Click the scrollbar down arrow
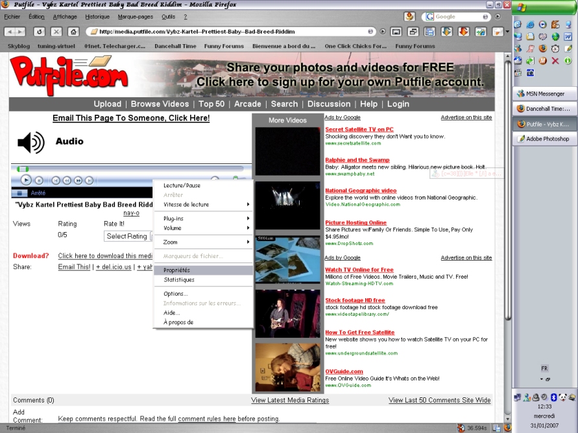 [507, 419]
